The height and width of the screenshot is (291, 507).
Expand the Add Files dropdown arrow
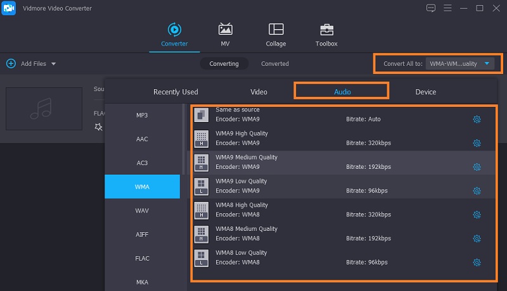(54, 64)
